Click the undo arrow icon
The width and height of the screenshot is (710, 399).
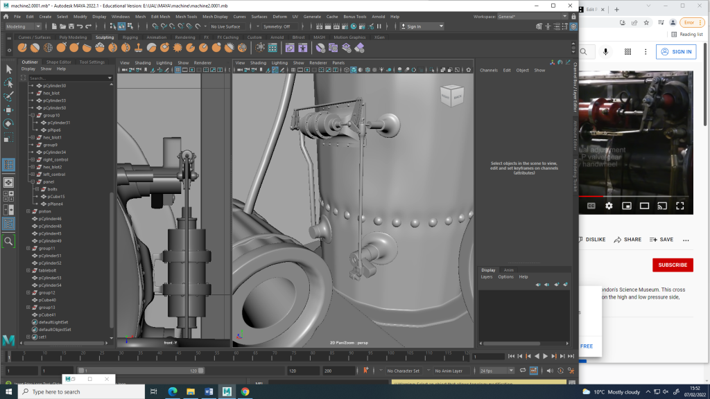pos(80,26)
